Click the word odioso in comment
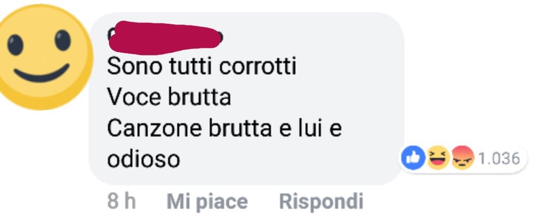550x222 pixels. 144,159
